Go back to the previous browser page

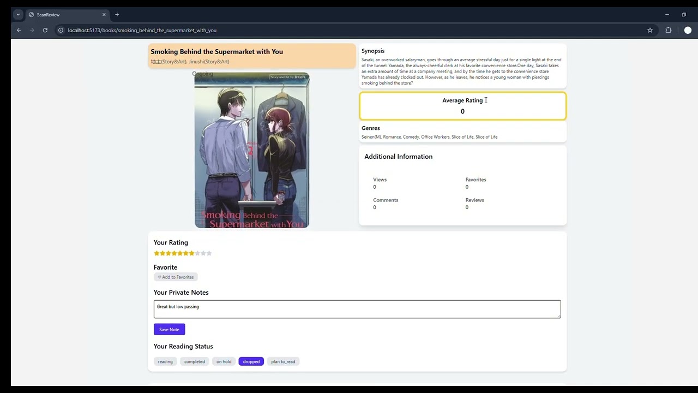point(19,30)
